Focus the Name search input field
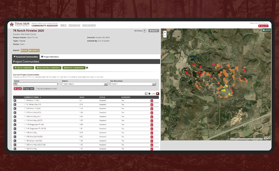279x171 pixels. (x=36, y=84)
